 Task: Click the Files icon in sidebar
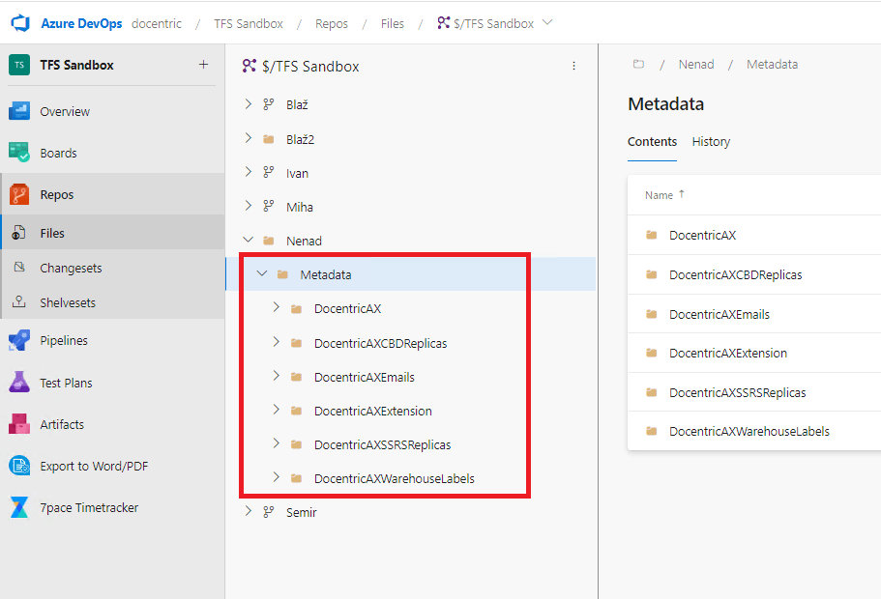(18, 233)
